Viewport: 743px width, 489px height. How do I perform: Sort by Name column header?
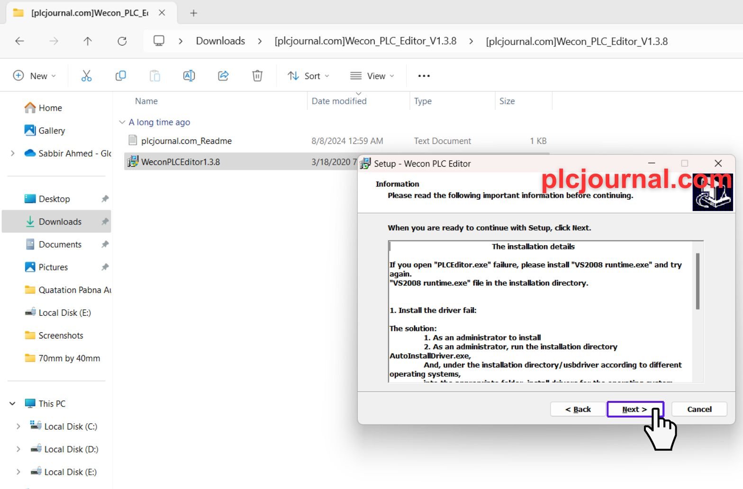click(x=146, y=101)
